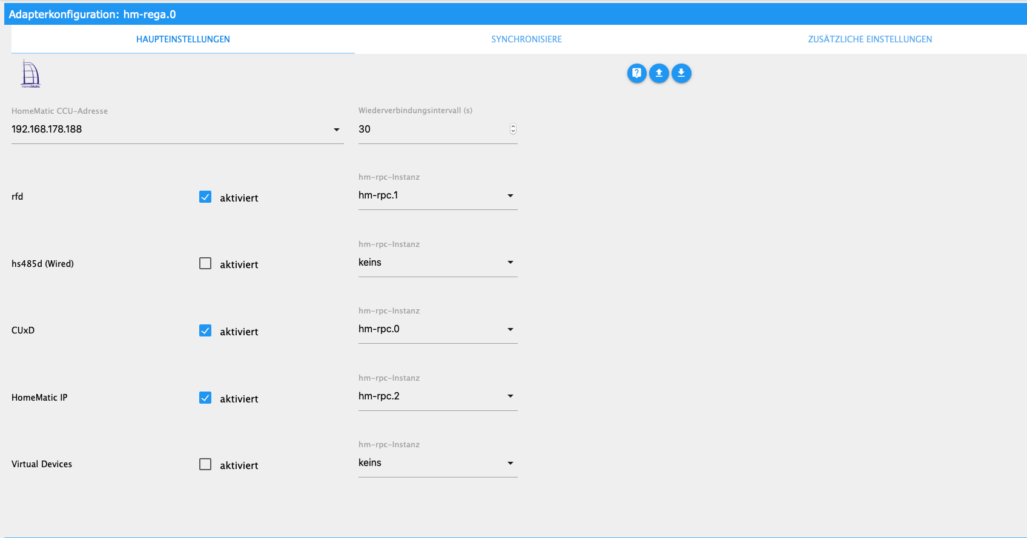Switch to the HAUPTEINSTELLUNGEN tab
Screen dimensions: 1027x538
[183, 39]
